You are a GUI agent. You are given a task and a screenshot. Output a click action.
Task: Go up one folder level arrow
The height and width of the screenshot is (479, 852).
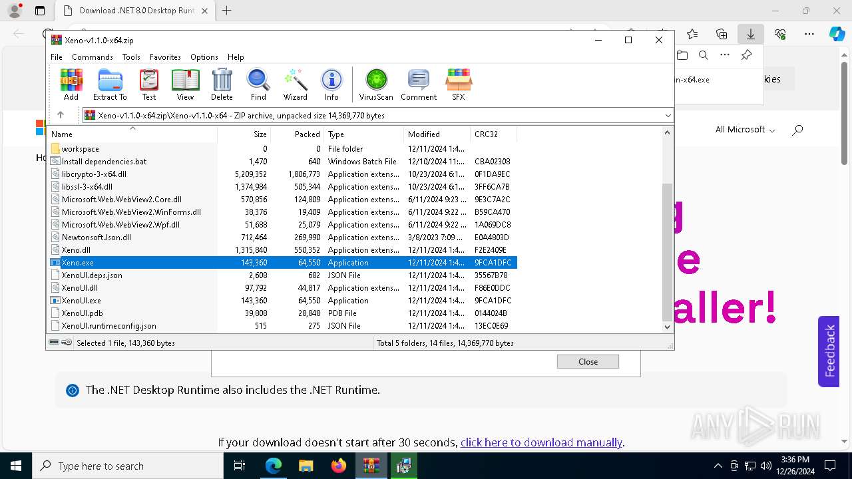tap(61, 115)
